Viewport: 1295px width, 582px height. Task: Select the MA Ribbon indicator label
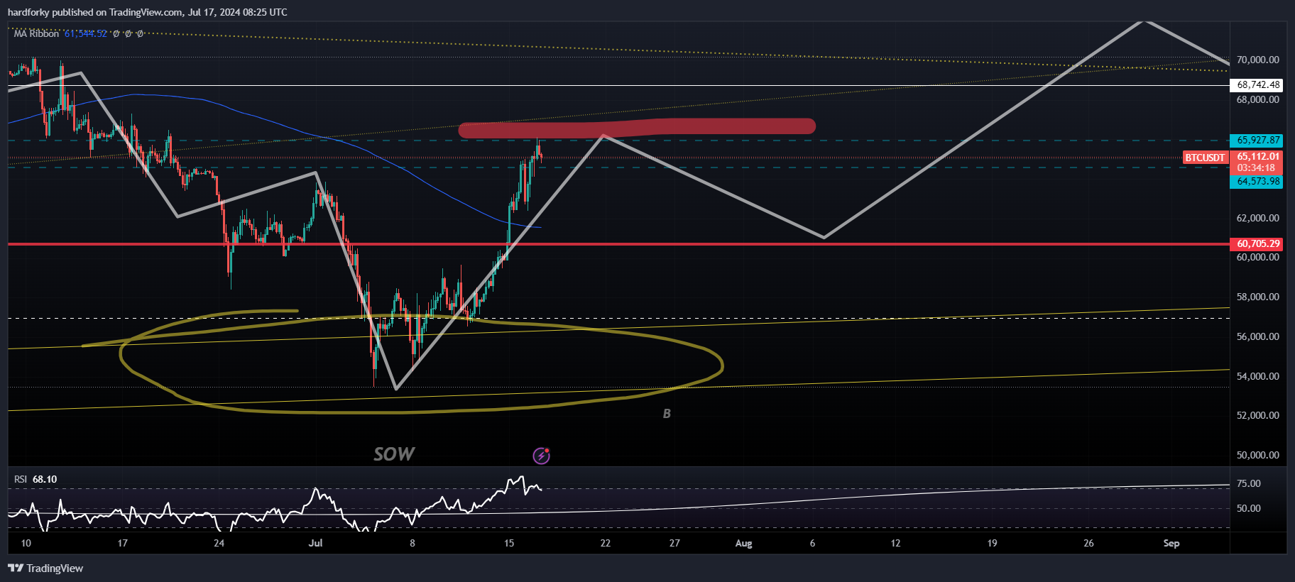coord(36,33)
